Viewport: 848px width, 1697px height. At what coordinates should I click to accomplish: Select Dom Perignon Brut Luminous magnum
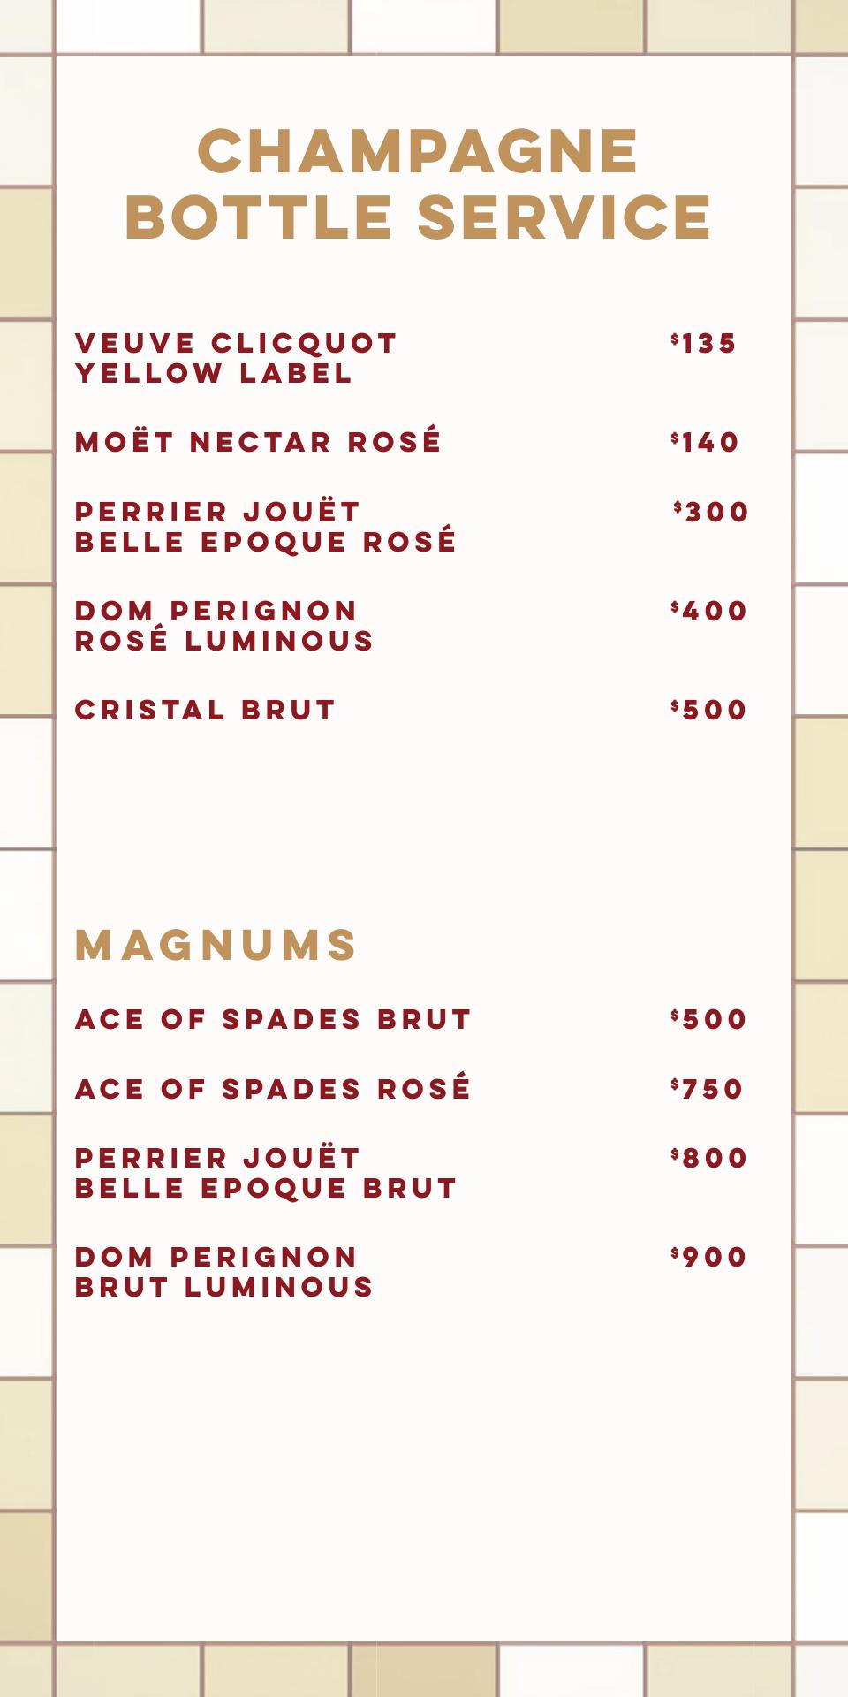224,1272
